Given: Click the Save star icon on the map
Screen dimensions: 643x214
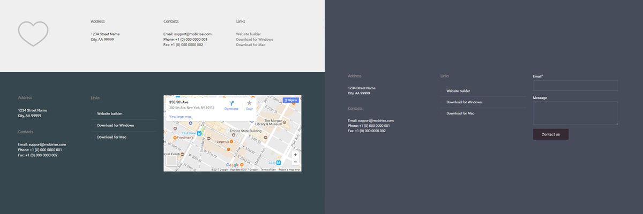Looking at the screenshot, I should point(249,103).
